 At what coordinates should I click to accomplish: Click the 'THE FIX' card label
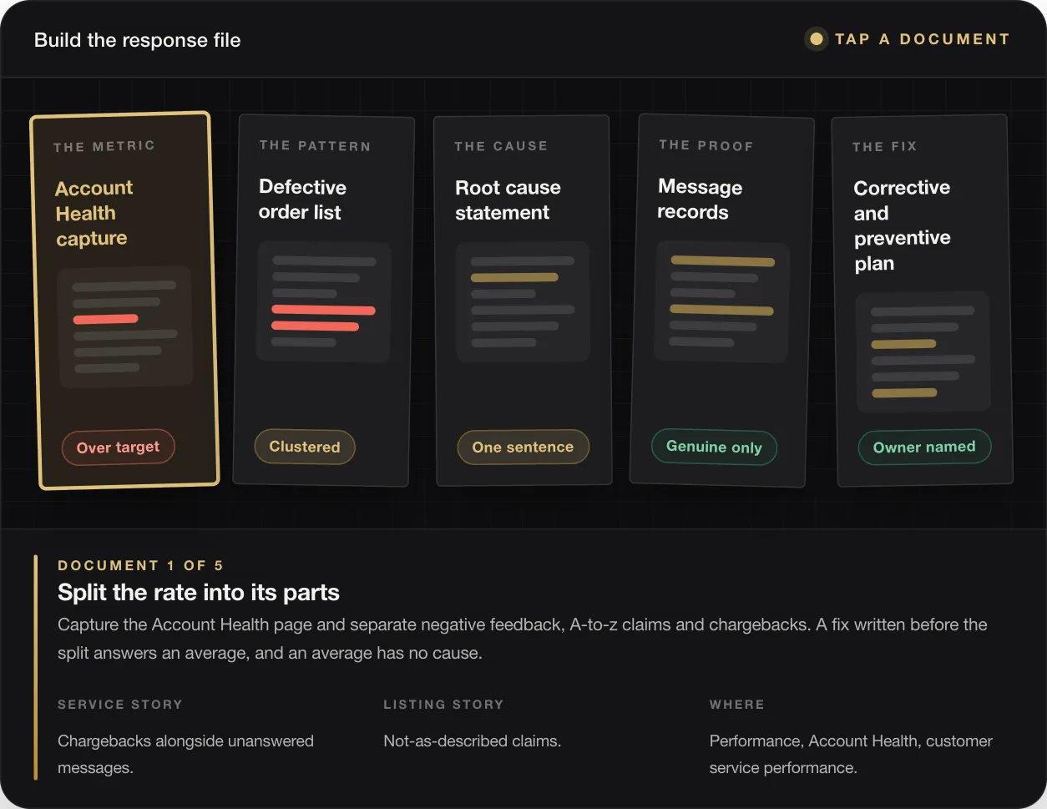coord(885,146)
